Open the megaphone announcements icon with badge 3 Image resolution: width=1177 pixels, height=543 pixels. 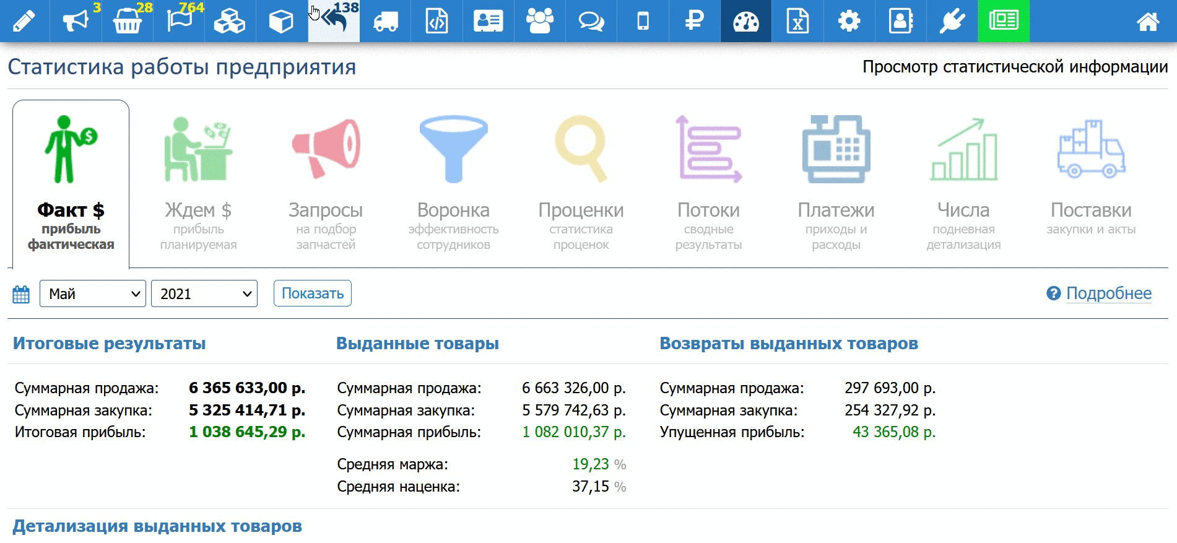coord(76,21)
